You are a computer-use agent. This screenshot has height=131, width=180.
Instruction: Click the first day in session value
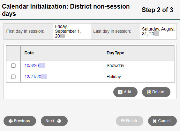[x=72, y=31]
